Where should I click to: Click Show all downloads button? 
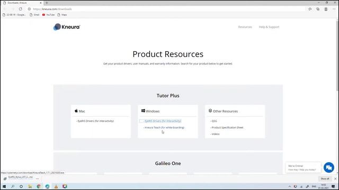pyautogui.click(x=325, y=178)
